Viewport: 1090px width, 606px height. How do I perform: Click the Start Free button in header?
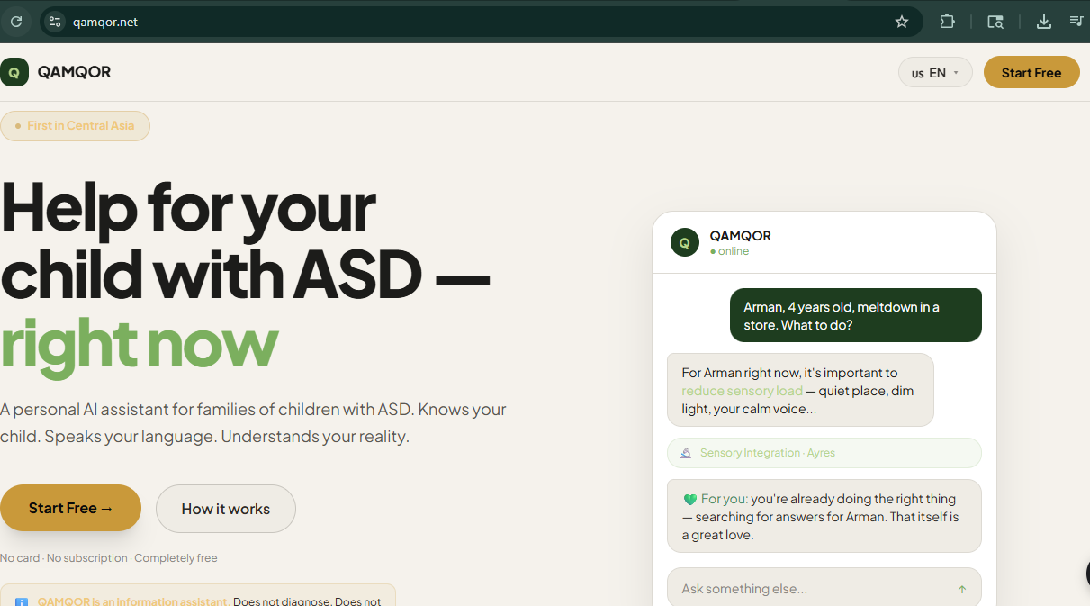tap(1031, 73)
